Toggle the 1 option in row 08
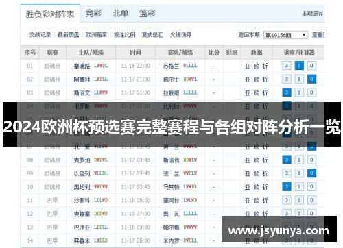 point(299,160)
